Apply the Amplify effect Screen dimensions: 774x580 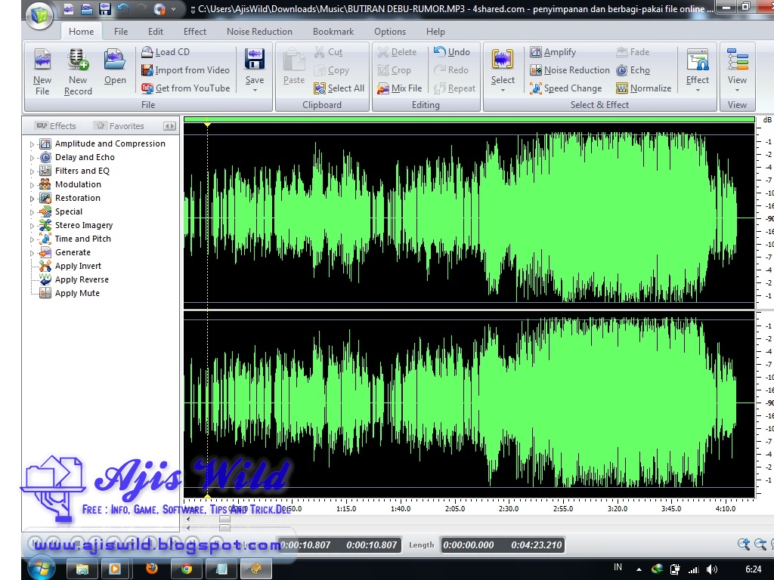pyautogui.click(x=553, y=52)
